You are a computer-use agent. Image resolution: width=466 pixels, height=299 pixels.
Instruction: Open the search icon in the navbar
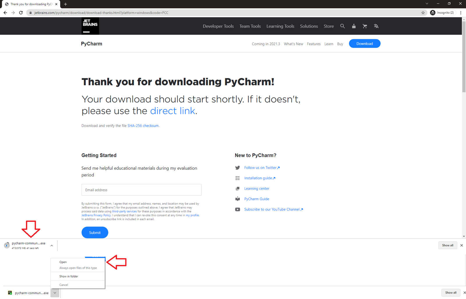click(x=342, y=26)
